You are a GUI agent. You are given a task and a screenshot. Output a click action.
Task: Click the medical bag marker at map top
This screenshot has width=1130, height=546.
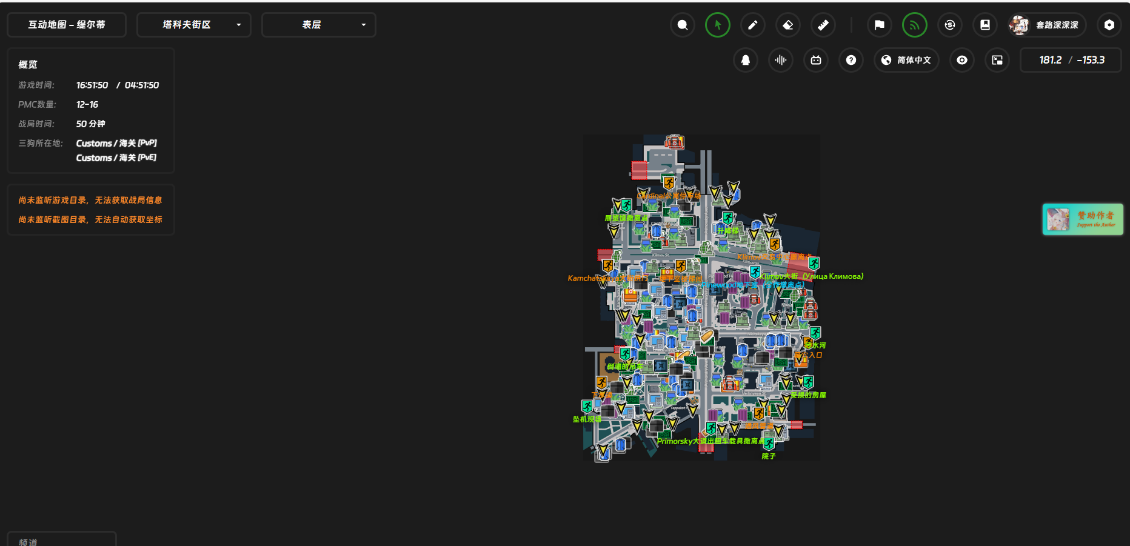pos(674,142)
